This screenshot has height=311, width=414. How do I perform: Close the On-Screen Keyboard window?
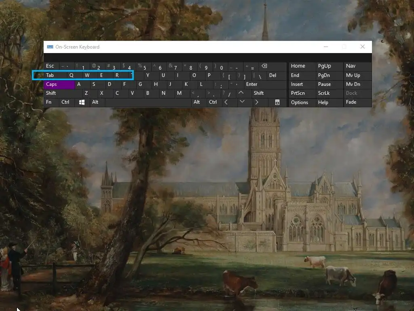tap(363, 47)
